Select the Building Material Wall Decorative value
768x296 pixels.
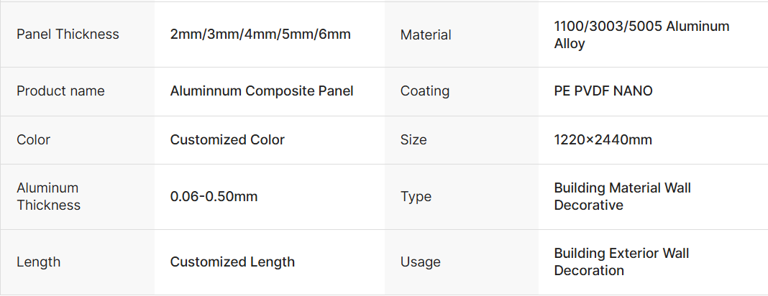tap(622, 196)
